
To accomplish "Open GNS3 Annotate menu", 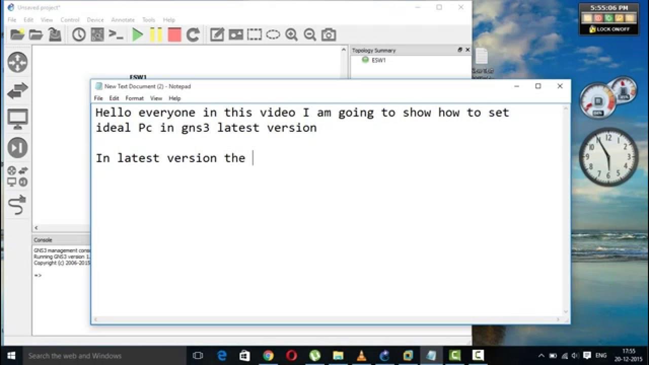I will 123,20.
